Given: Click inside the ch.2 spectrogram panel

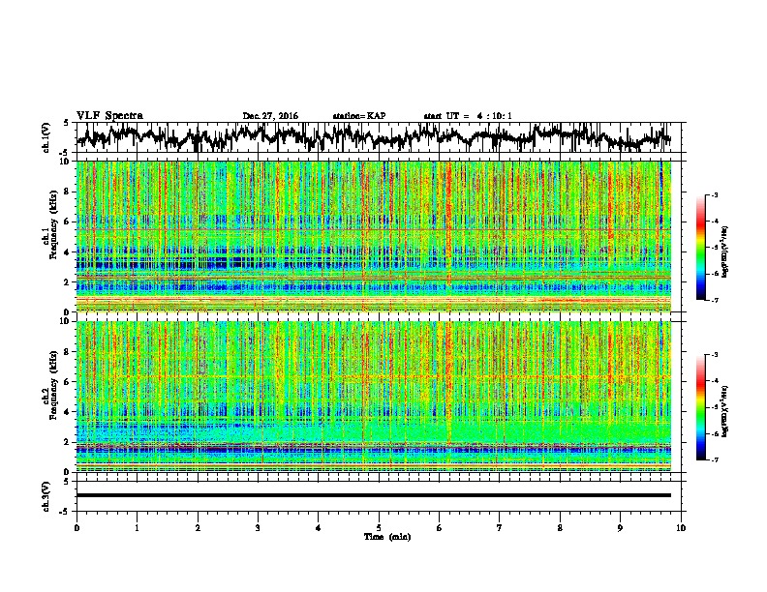Looking at the screenshot, I should coord(374,397).
